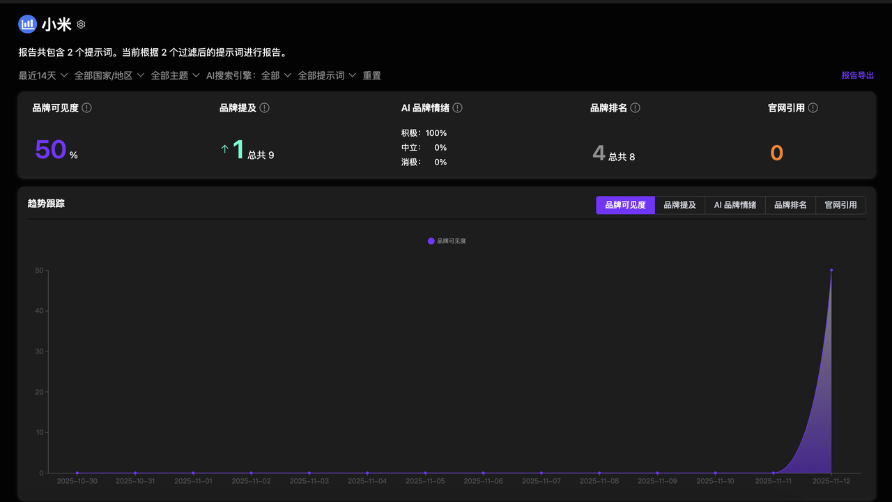Click the 小米 brand chart logo icon
This screenshot has width=892, height=502.
click(x=26, y=24)
